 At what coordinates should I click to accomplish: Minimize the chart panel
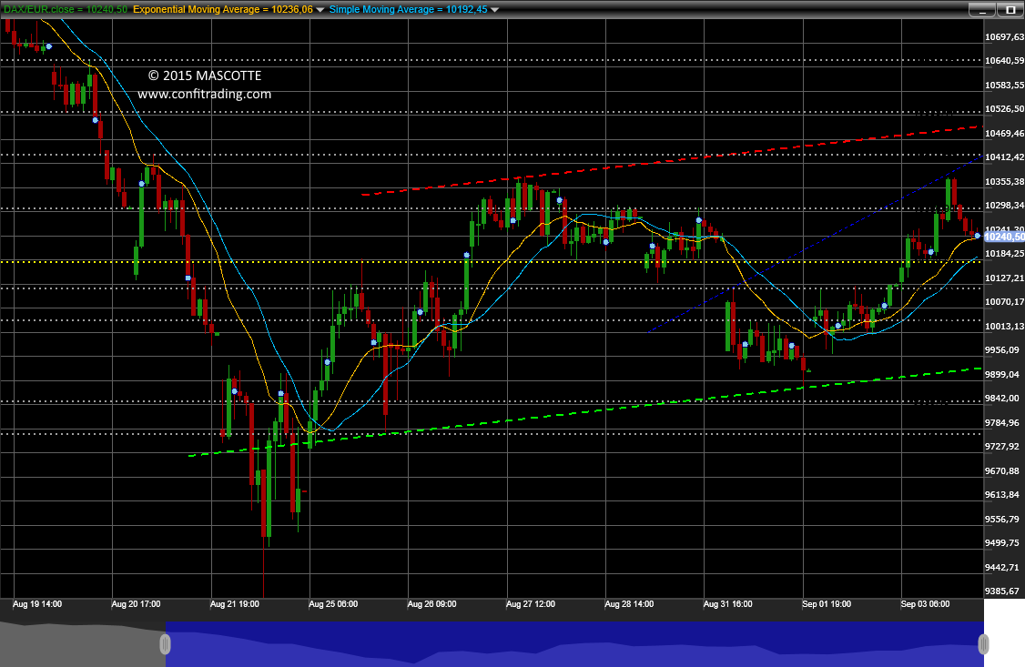(981, 10)
